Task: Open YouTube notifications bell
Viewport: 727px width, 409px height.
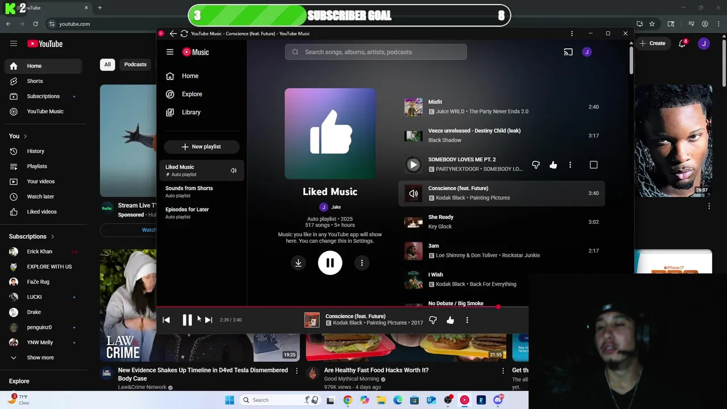Action: tap(682, 44)
